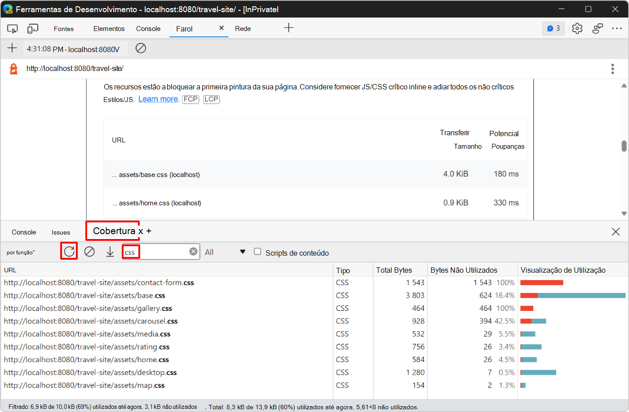Open Lighthouse report three-dot menu
The height and width of the screenshot is (412, 629).
coord(612,69)
